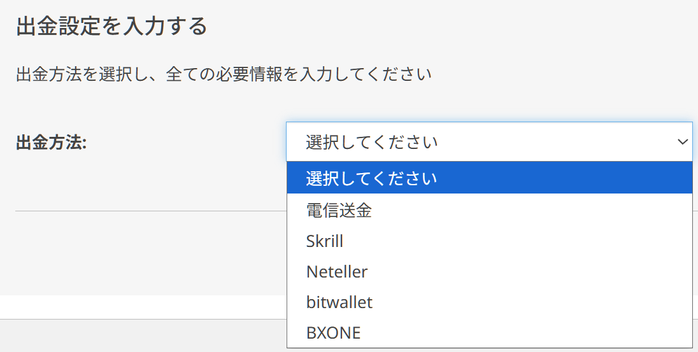The image size is (698, 352).
Task: Click the instruction text 出金方法を選択し、全ての必要情報を入力してください
Action: [224, 74]
